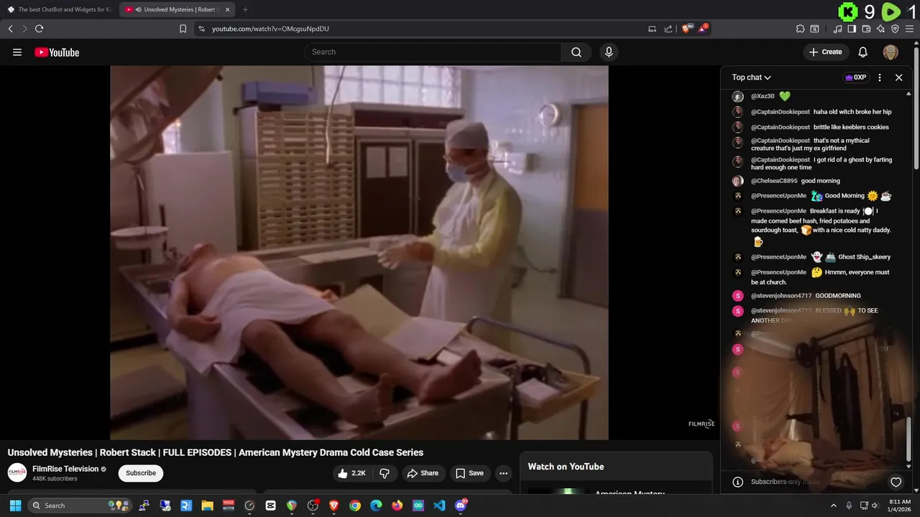This screenshot has height=517, width=920.
Task: Click the share page icon in address bar
Action: [x=668, y=29]
